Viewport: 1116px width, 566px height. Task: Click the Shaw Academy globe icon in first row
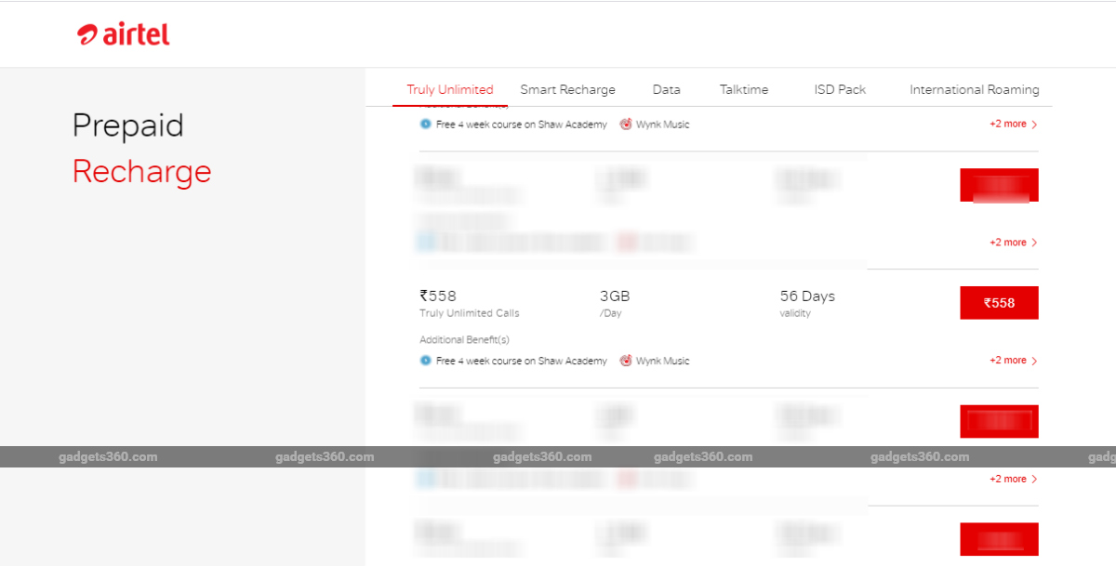[425, 124]
